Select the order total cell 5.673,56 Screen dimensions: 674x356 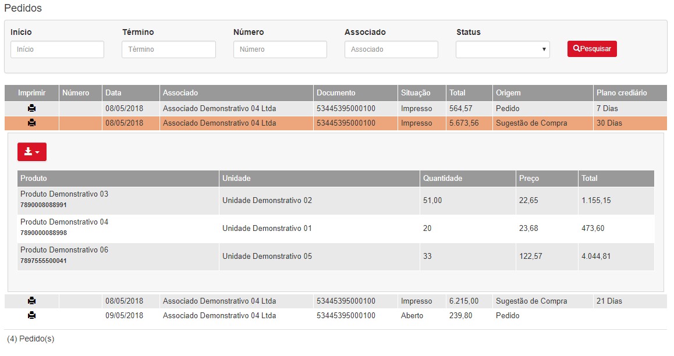click(x=469, y=123)
